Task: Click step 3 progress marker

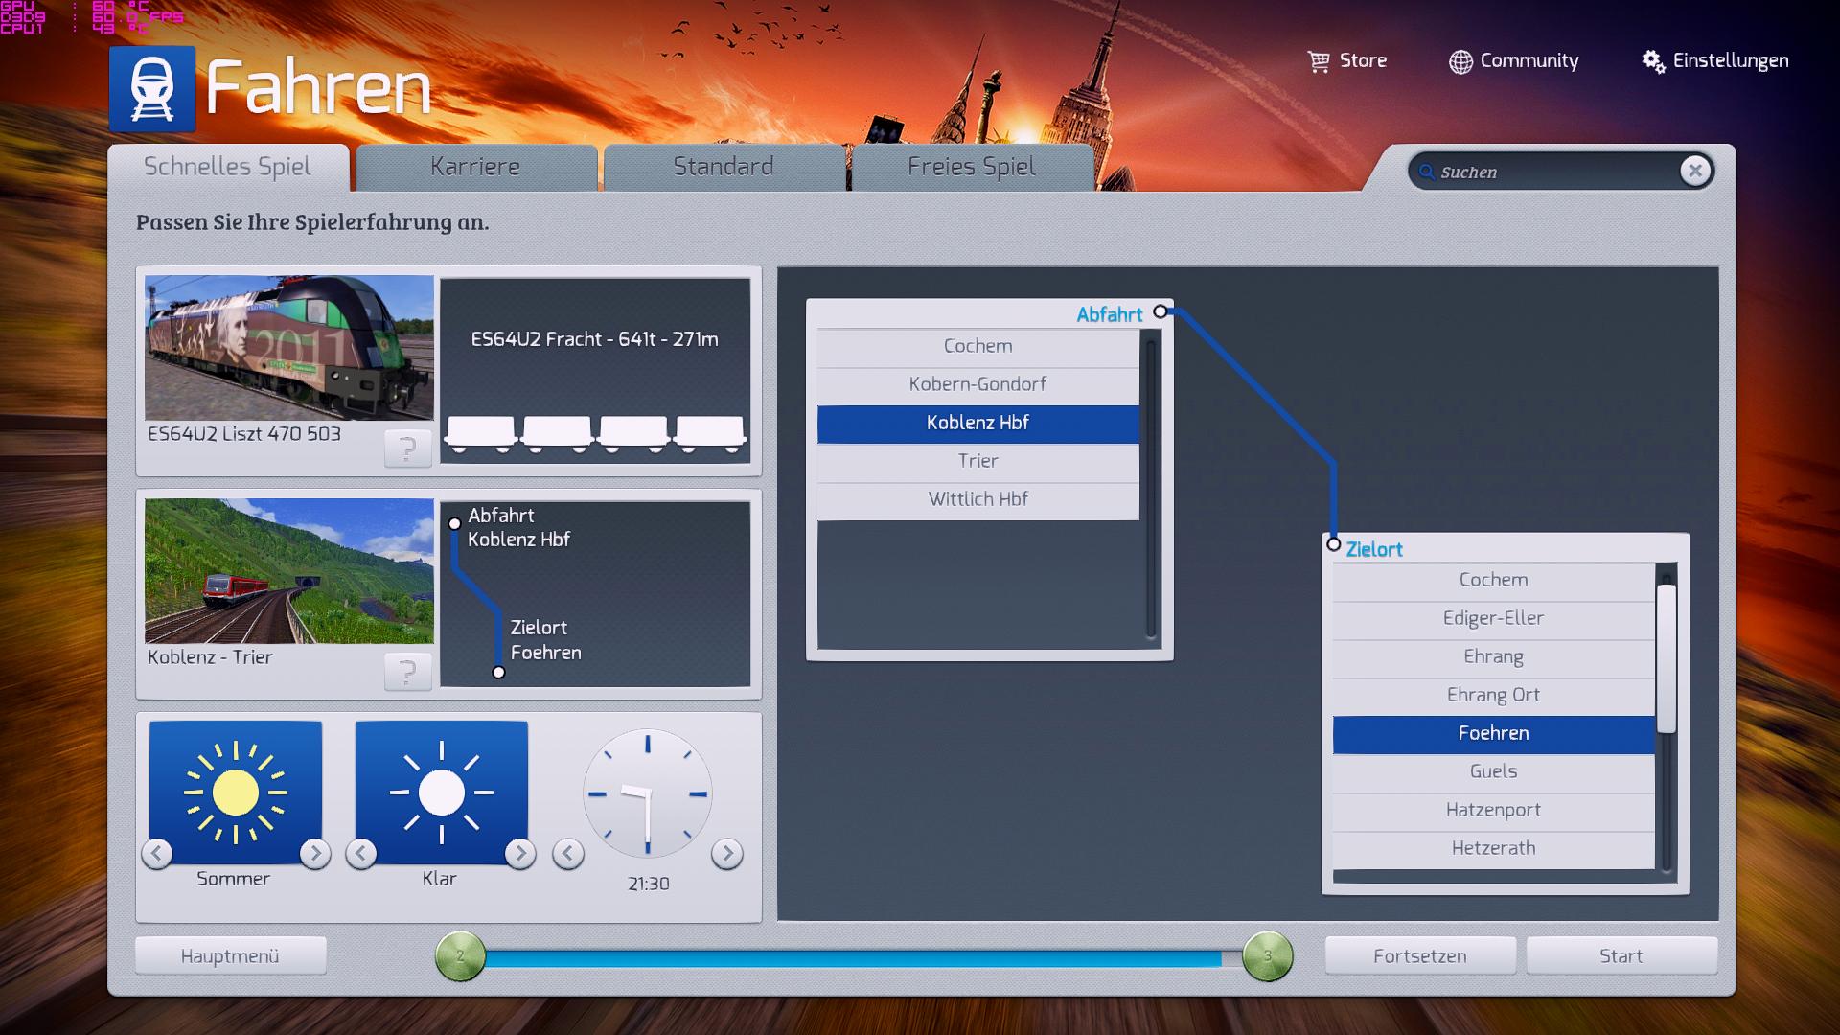Action: 1267,955
